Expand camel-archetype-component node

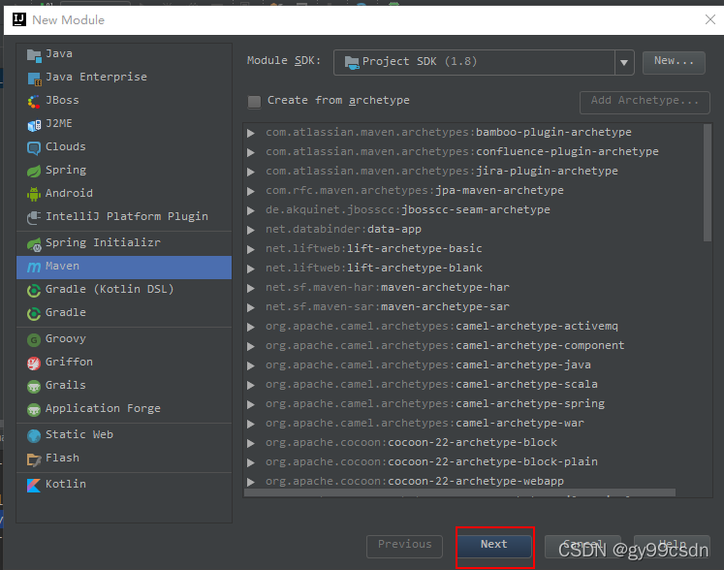[x=251, y=346]
